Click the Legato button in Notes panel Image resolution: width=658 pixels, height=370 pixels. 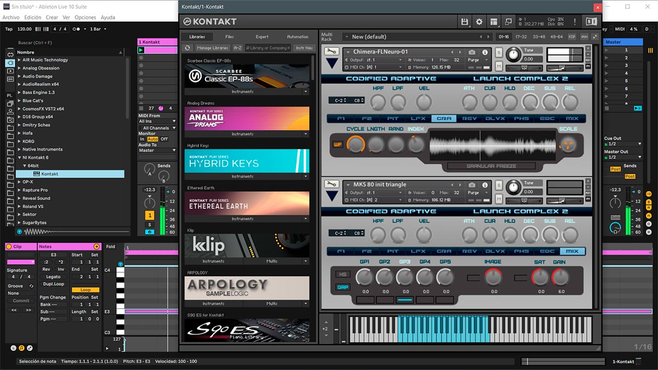[53, 277]
